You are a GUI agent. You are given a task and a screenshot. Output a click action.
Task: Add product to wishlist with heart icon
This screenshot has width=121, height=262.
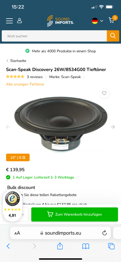(x=104, y=93)
